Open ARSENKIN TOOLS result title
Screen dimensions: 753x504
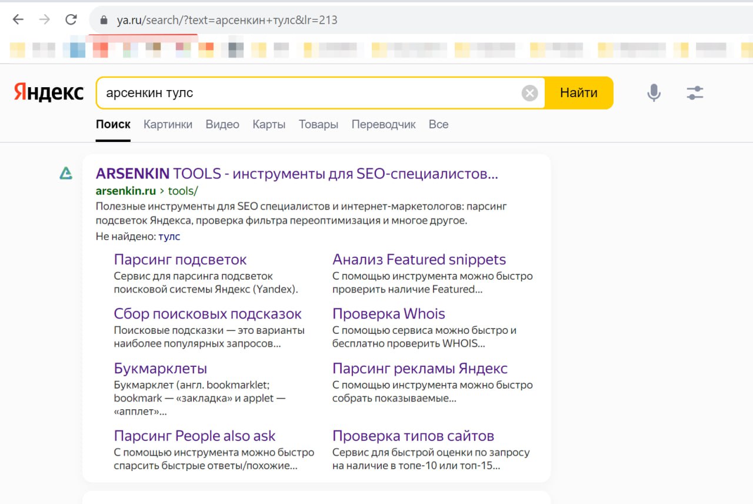(297, 174)
